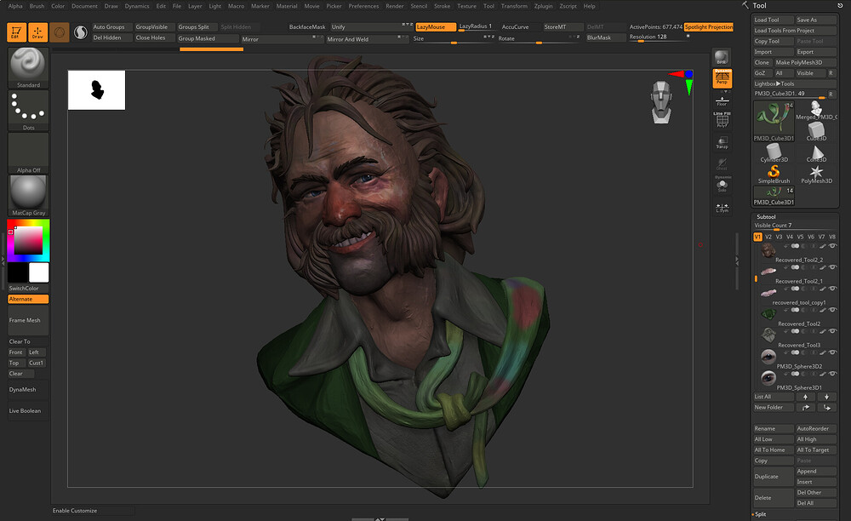Click the Load Tool button

[774, 20]
